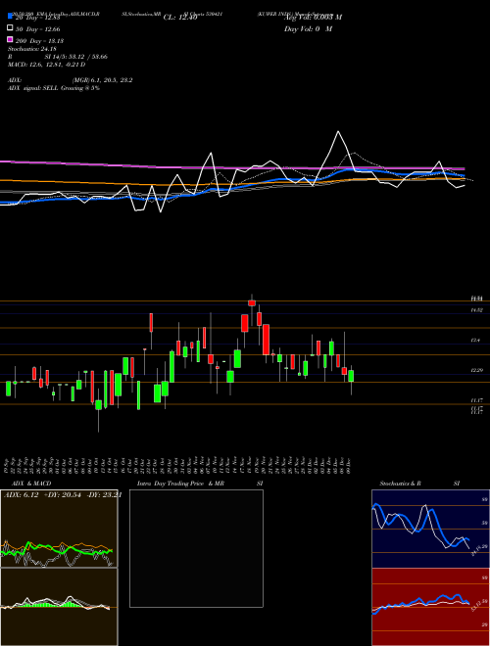The height and width of the screenshot is (646, 490).
Task: Click the ADX (MGR) 6.1, 20.5, 23.2 line
Action: [x=71, y=80]
